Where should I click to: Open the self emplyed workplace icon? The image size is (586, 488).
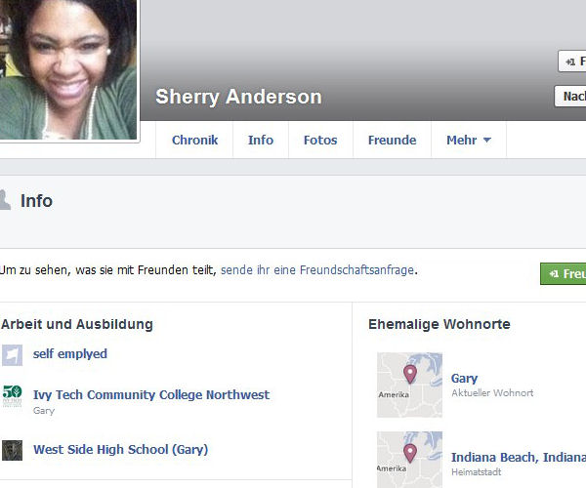(12, 355)
